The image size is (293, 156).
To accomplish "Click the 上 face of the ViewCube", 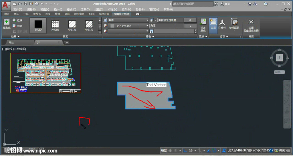I will click(x=279, y=58).
